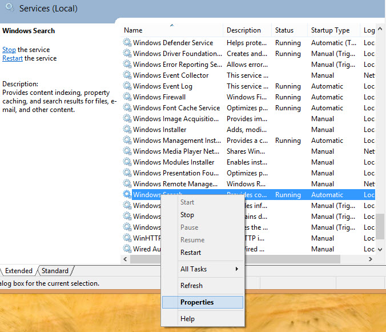The width and height of the screenshot is (386, 332).
Task: Click gear icon of Windows Defender Service
Action: tap(127, 43)
